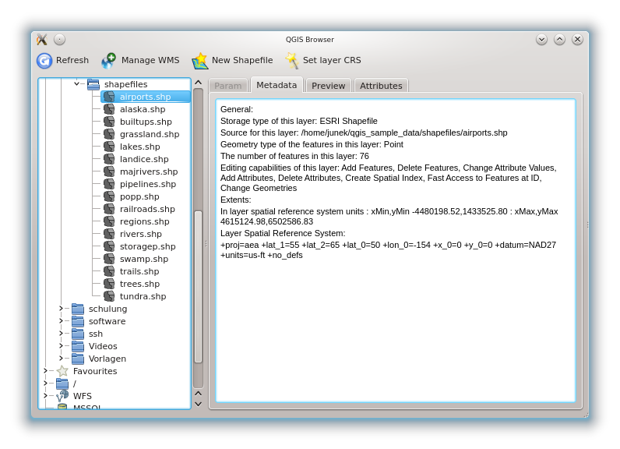The height and width of the screenshot is (449, 620).
Task: Open Manage WMS globe icon
Action: 108,61
